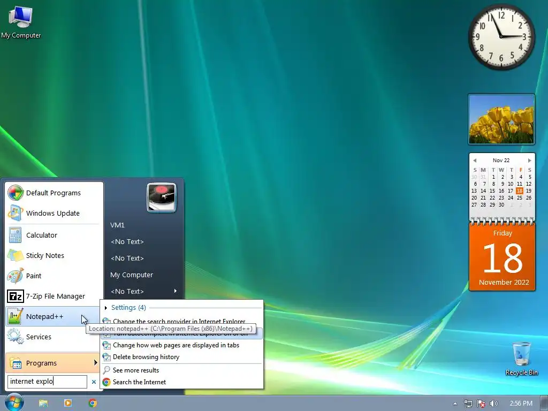Click the analog clock gadget
The image size is (548, 411).
(x=501, y=36)
